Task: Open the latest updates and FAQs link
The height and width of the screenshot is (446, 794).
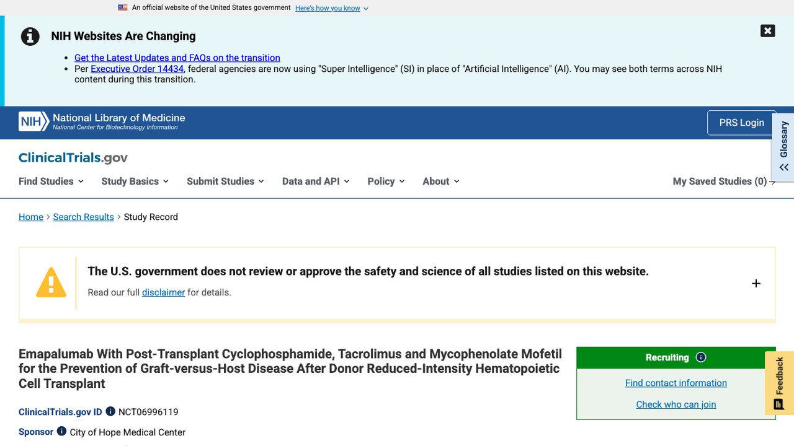Action: tap(177, 58)
